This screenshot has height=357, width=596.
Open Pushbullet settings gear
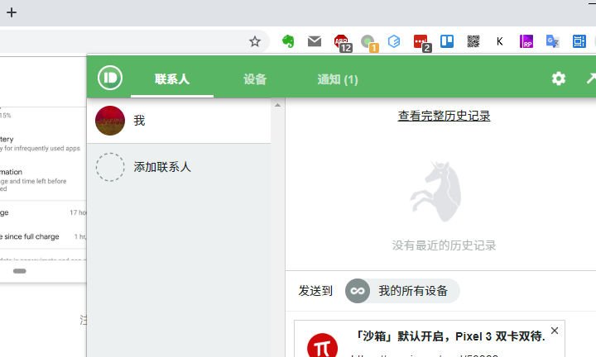click(x=559, y=79)
